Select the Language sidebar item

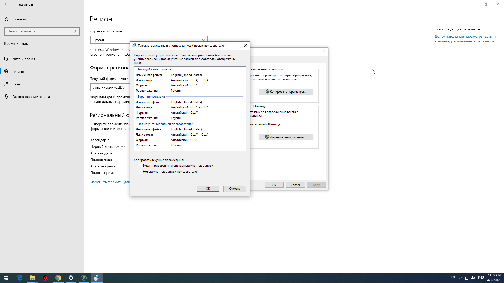click(x=17, y=84)
